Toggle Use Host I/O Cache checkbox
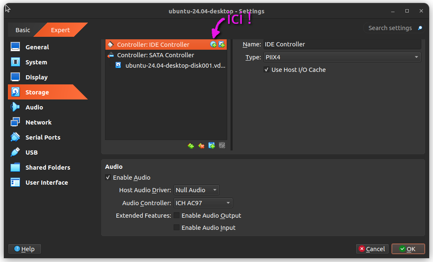Screen dimensions: 433x262 (266, 70)
